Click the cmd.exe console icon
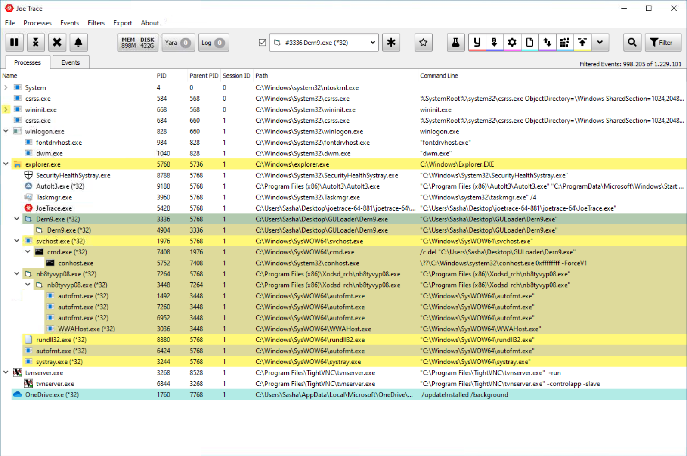 coord(39,252)
